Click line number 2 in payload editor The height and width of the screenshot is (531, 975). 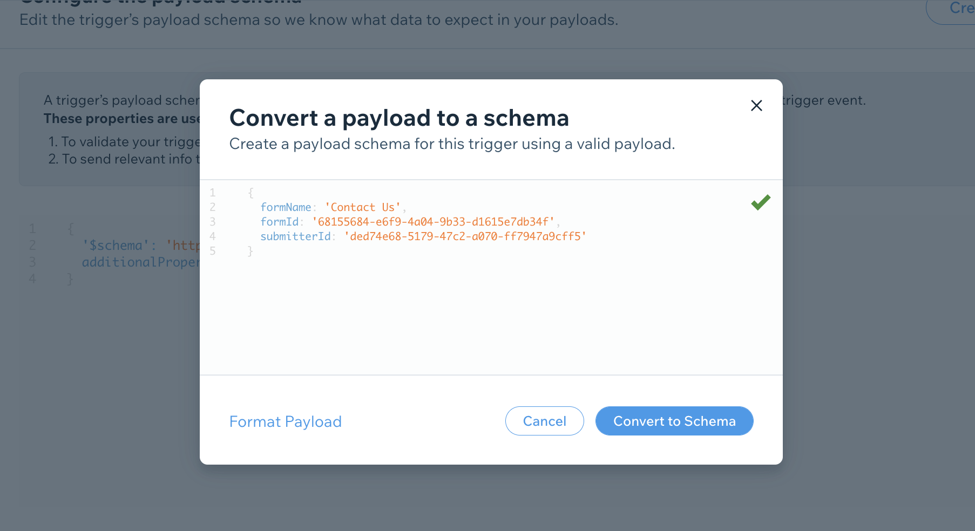(213, 207)
